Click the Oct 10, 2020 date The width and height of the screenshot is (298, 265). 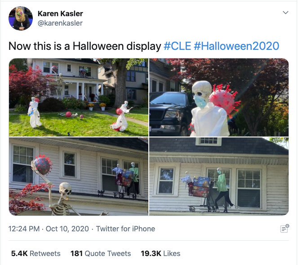[67, 229]
